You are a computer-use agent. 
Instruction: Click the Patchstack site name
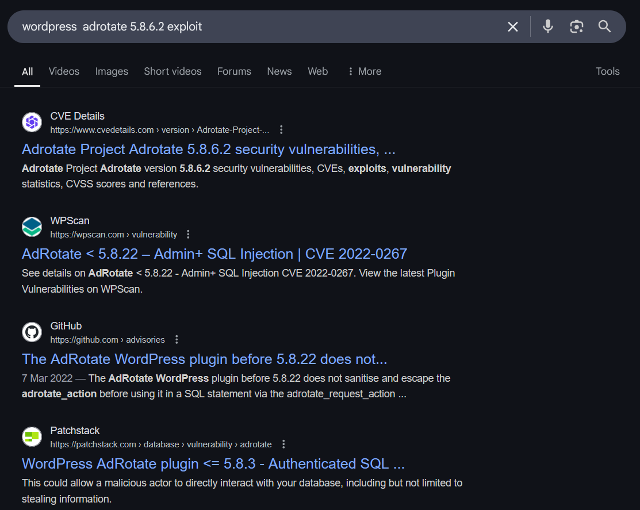(75, 431)
